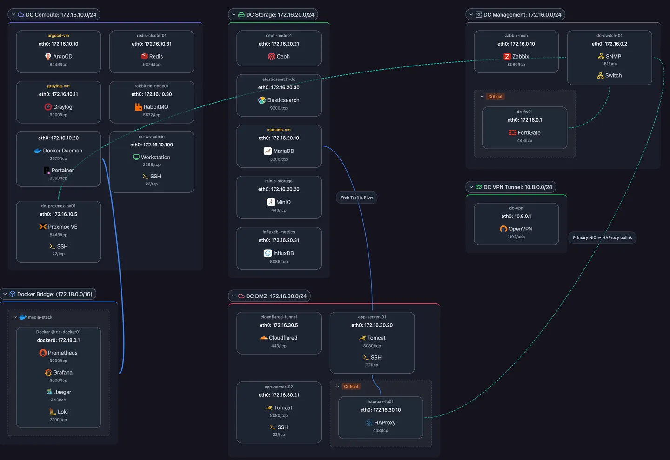
Task: Collapse the DC Compute group chevron
Action: (x=13, y=15)
